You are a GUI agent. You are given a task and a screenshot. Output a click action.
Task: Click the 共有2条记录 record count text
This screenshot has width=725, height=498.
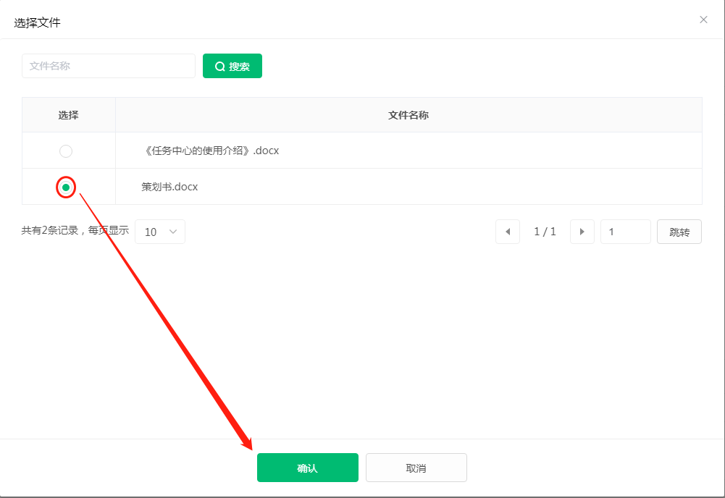point(50,230)
